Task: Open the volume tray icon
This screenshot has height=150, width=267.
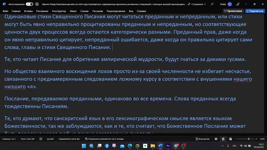Action: point(245,146)
